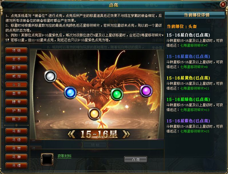This screenshot has height=174, width=228.
Task: Select the yellow orb at the bottom
Action: click(94, 114)
